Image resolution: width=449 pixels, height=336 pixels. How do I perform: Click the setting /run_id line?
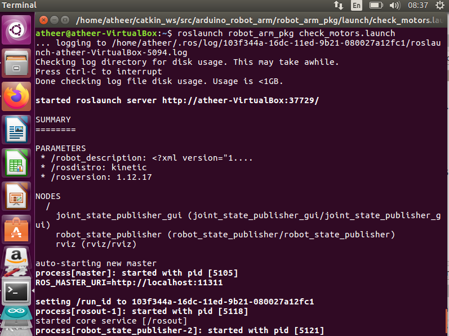click(175, 302)
